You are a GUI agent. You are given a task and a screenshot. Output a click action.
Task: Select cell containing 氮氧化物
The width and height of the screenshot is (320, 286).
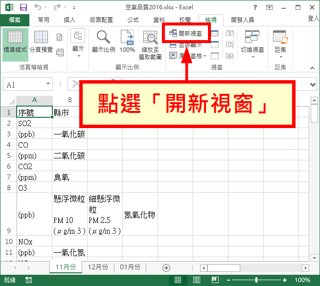coord(140,214)
